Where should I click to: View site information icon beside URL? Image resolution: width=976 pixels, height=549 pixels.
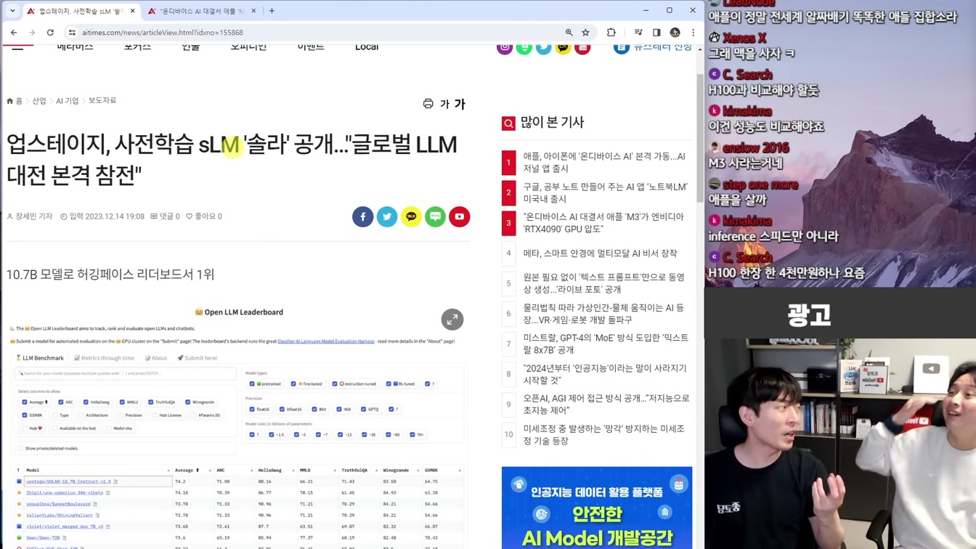pos(72,33)
